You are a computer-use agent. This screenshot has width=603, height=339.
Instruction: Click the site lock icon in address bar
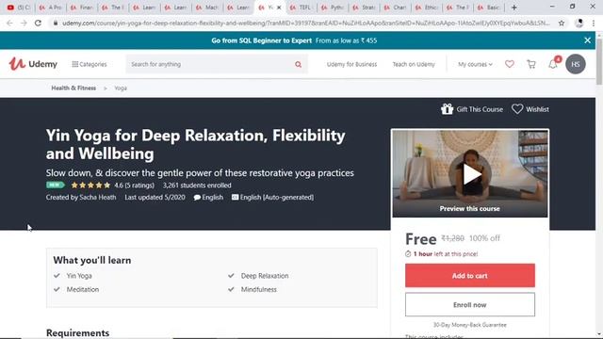(56, 23)
